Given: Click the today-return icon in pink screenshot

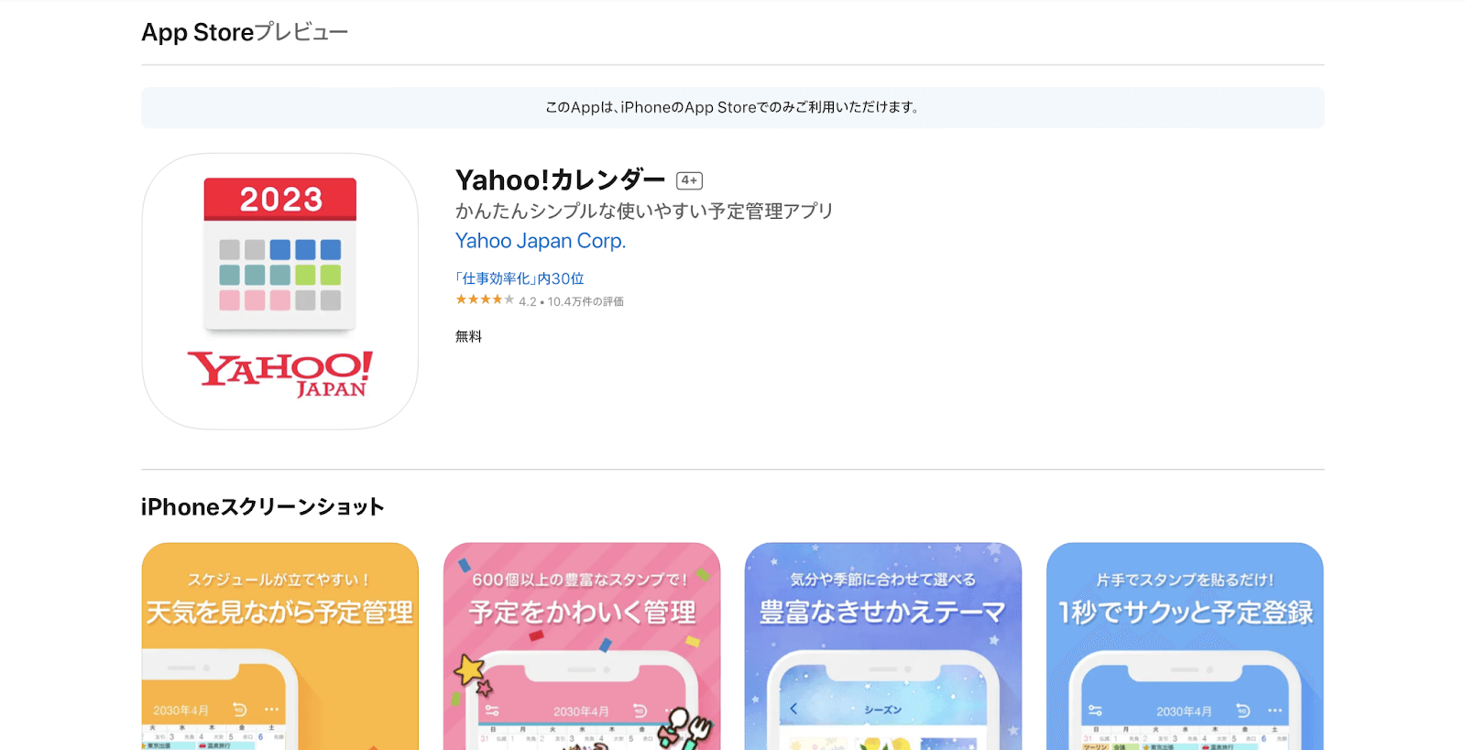Looking at the screenshot, I should (x=640, y=711).
